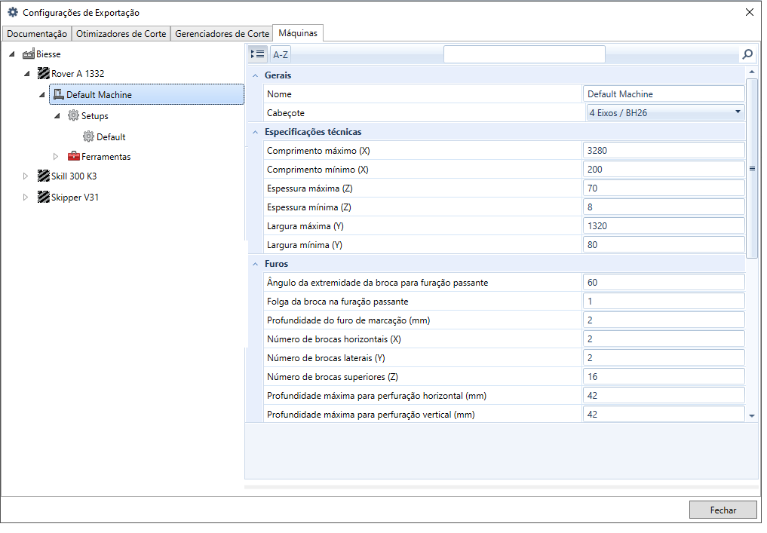This screenshot has width=767, height=533.
Task: Switch to Otimizadores de Corte tab
Action: [121, 34]
